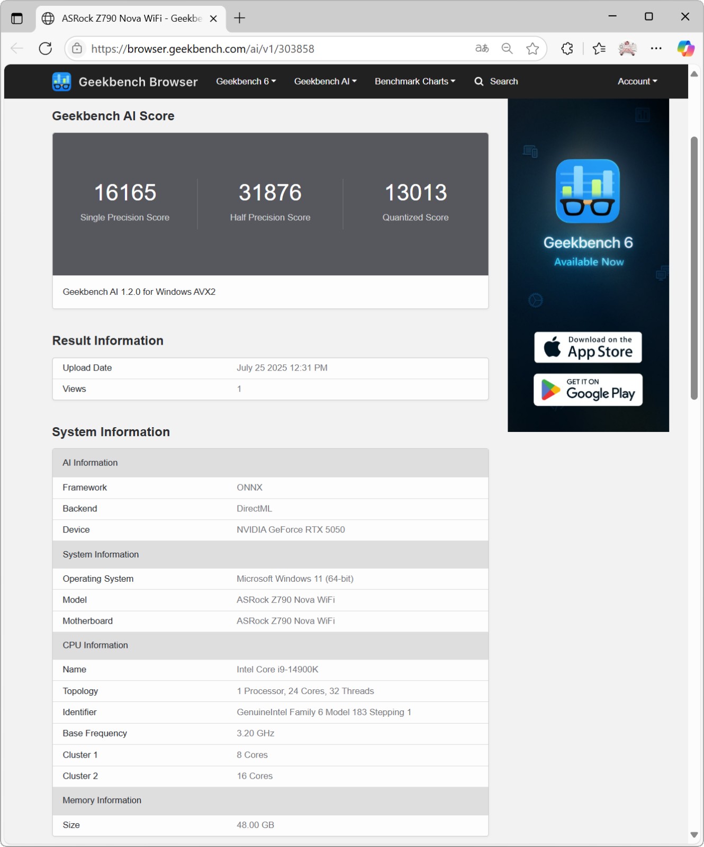Click Geekbench Browser brand title
The height and width of the screenshot is (847, 704).
(138, 82)
